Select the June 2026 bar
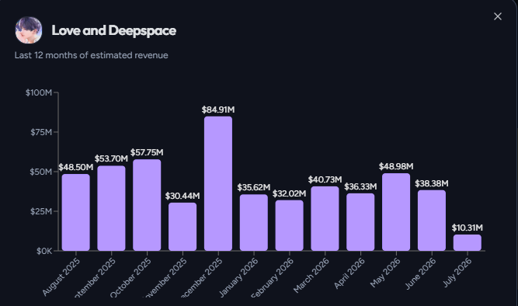The image size is (518, 306). click(x=432, y=221)
